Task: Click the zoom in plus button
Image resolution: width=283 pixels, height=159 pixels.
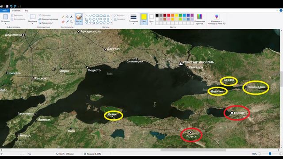Action: point(281,154)
